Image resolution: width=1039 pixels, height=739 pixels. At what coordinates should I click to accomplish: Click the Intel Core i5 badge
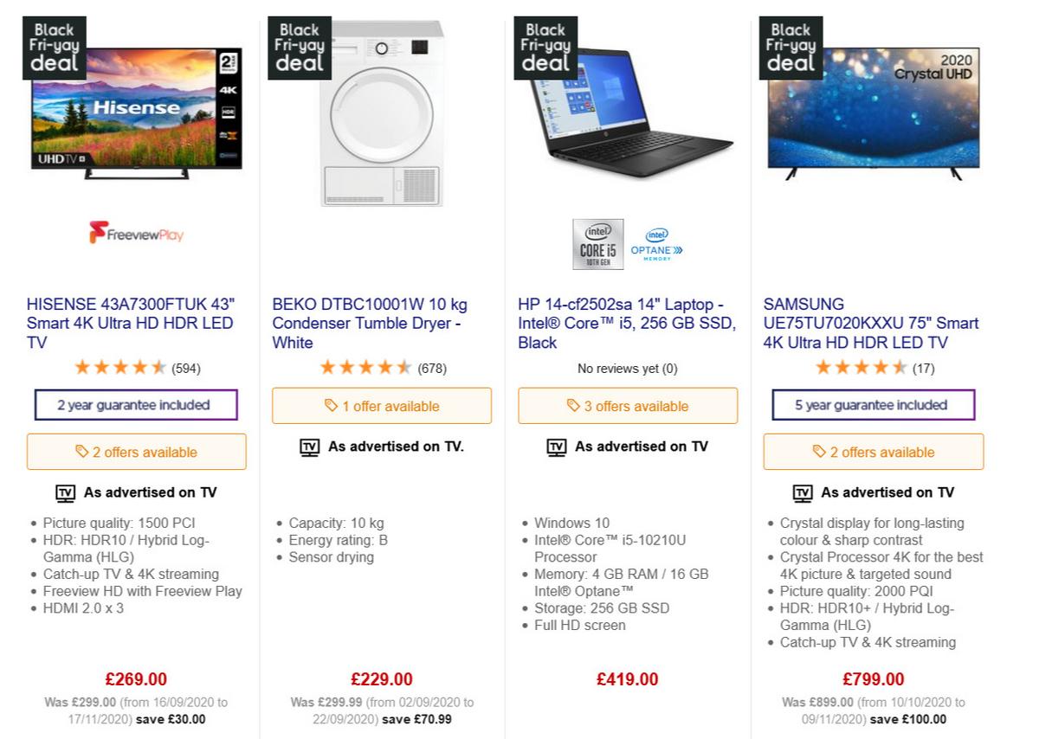[597, 244]
